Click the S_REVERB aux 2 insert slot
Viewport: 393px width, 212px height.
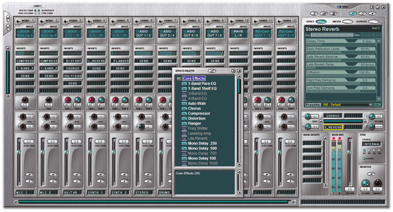pos(333,127)
